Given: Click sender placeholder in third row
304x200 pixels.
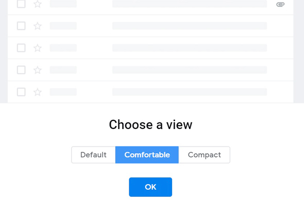Looking at the screenshot, I should [63, 48].
